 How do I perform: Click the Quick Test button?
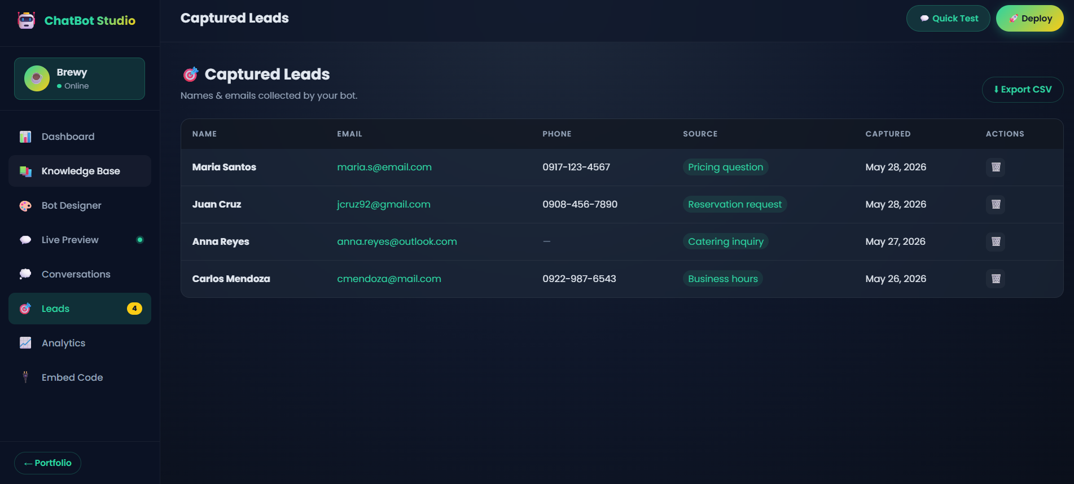point(948,18)
